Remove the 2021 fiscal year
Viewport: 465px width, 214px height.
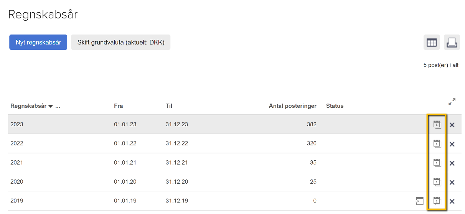point(452,163)
